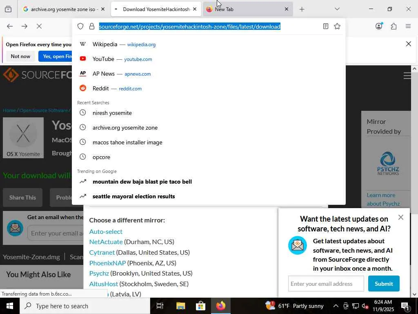Select the Auto-select mirror link
Image resolution: width=418 pixels, height=314 pixels.
(106, 231)
